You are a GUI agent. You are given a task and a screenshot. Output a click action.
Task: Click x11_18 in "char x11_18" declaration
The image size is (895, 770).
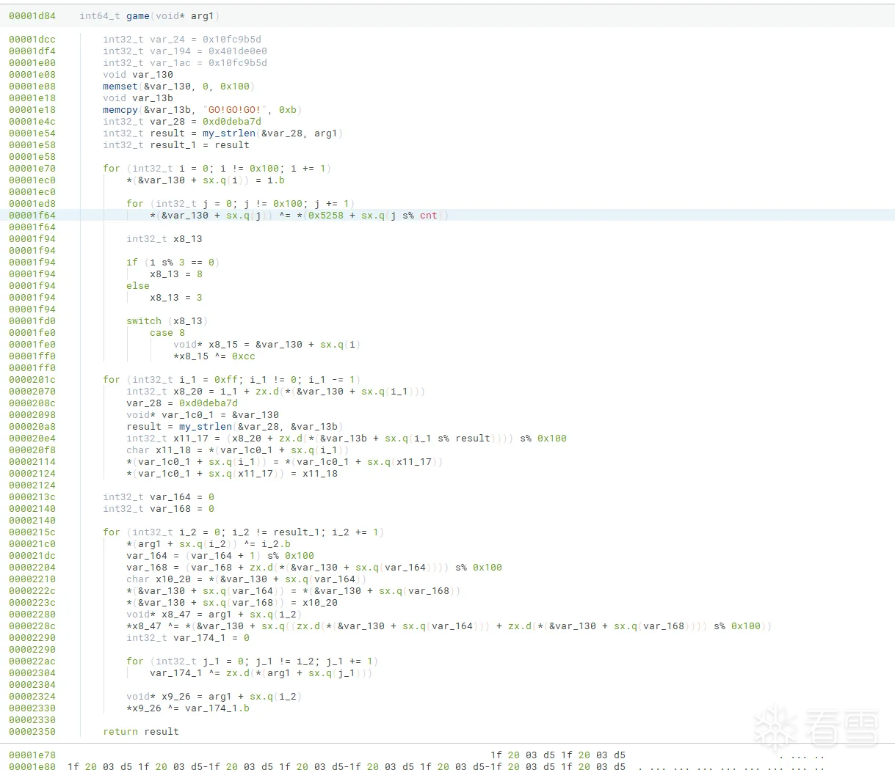pos(173,450)
